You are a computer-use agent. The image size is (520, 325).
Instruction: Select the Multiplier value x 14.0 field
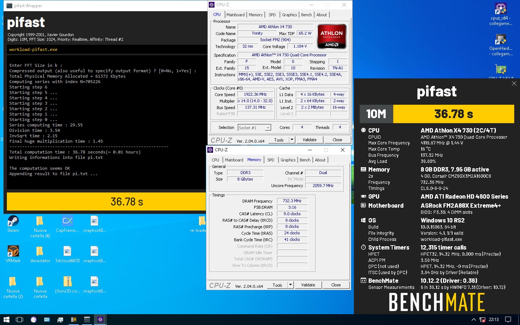pyautogui.click(x=255, y=101)
